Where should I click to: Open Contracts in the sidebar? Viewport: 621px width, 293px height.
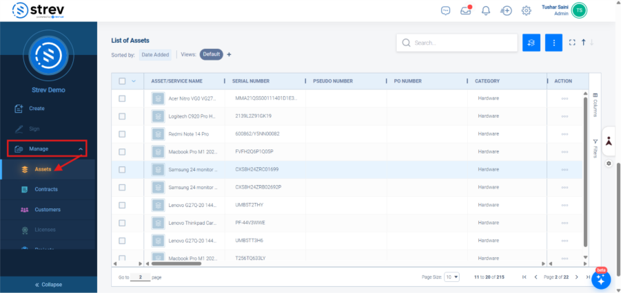click(x=45, y=189)
